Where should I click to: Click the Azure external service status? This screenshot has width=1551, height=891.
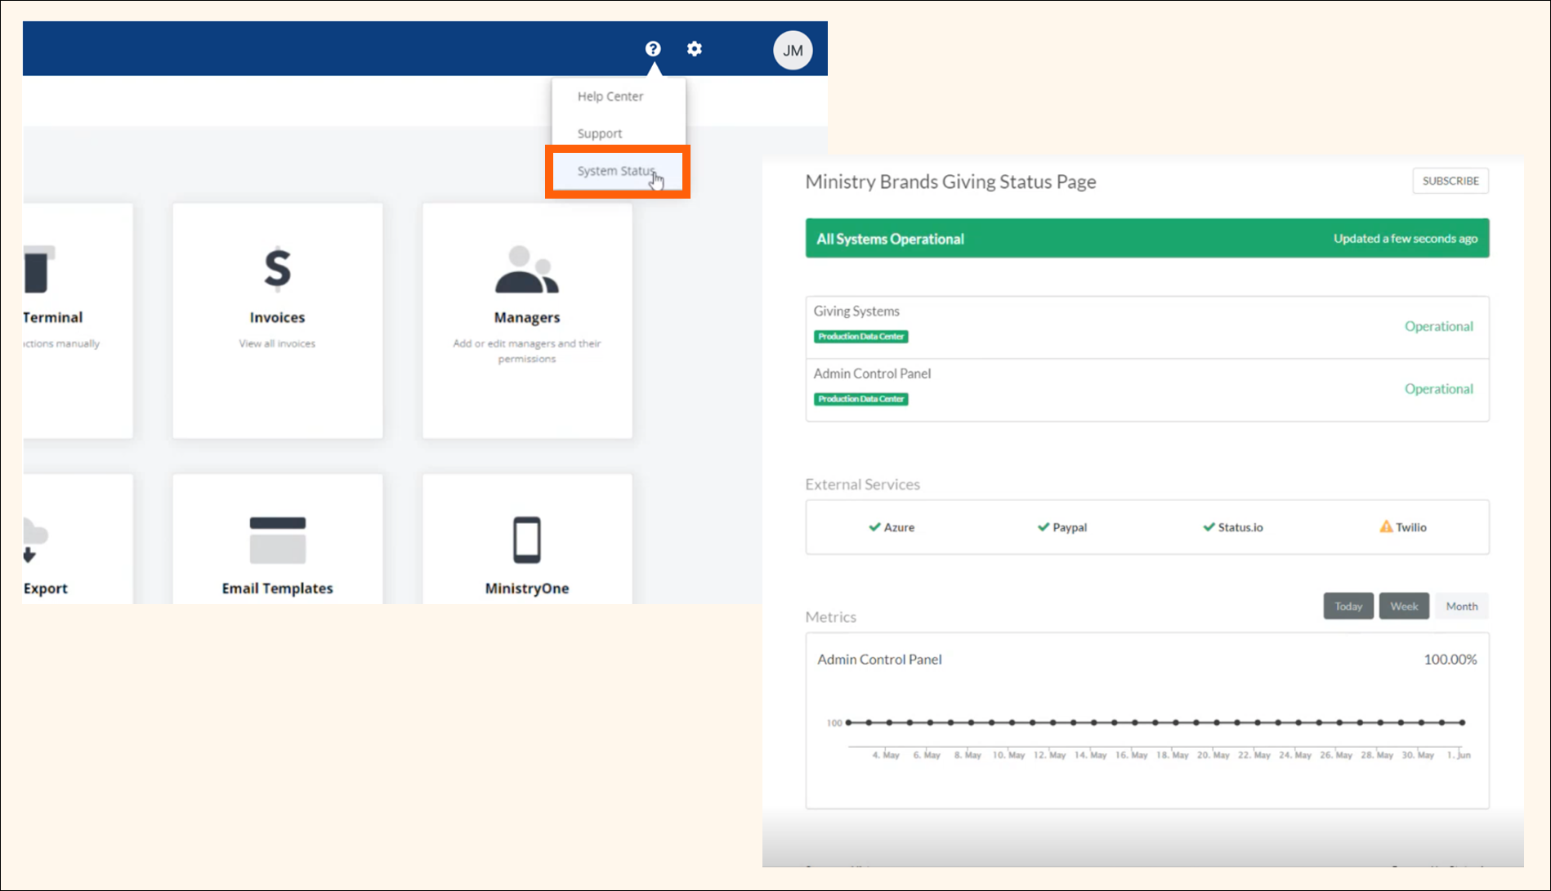click(892, 528)
